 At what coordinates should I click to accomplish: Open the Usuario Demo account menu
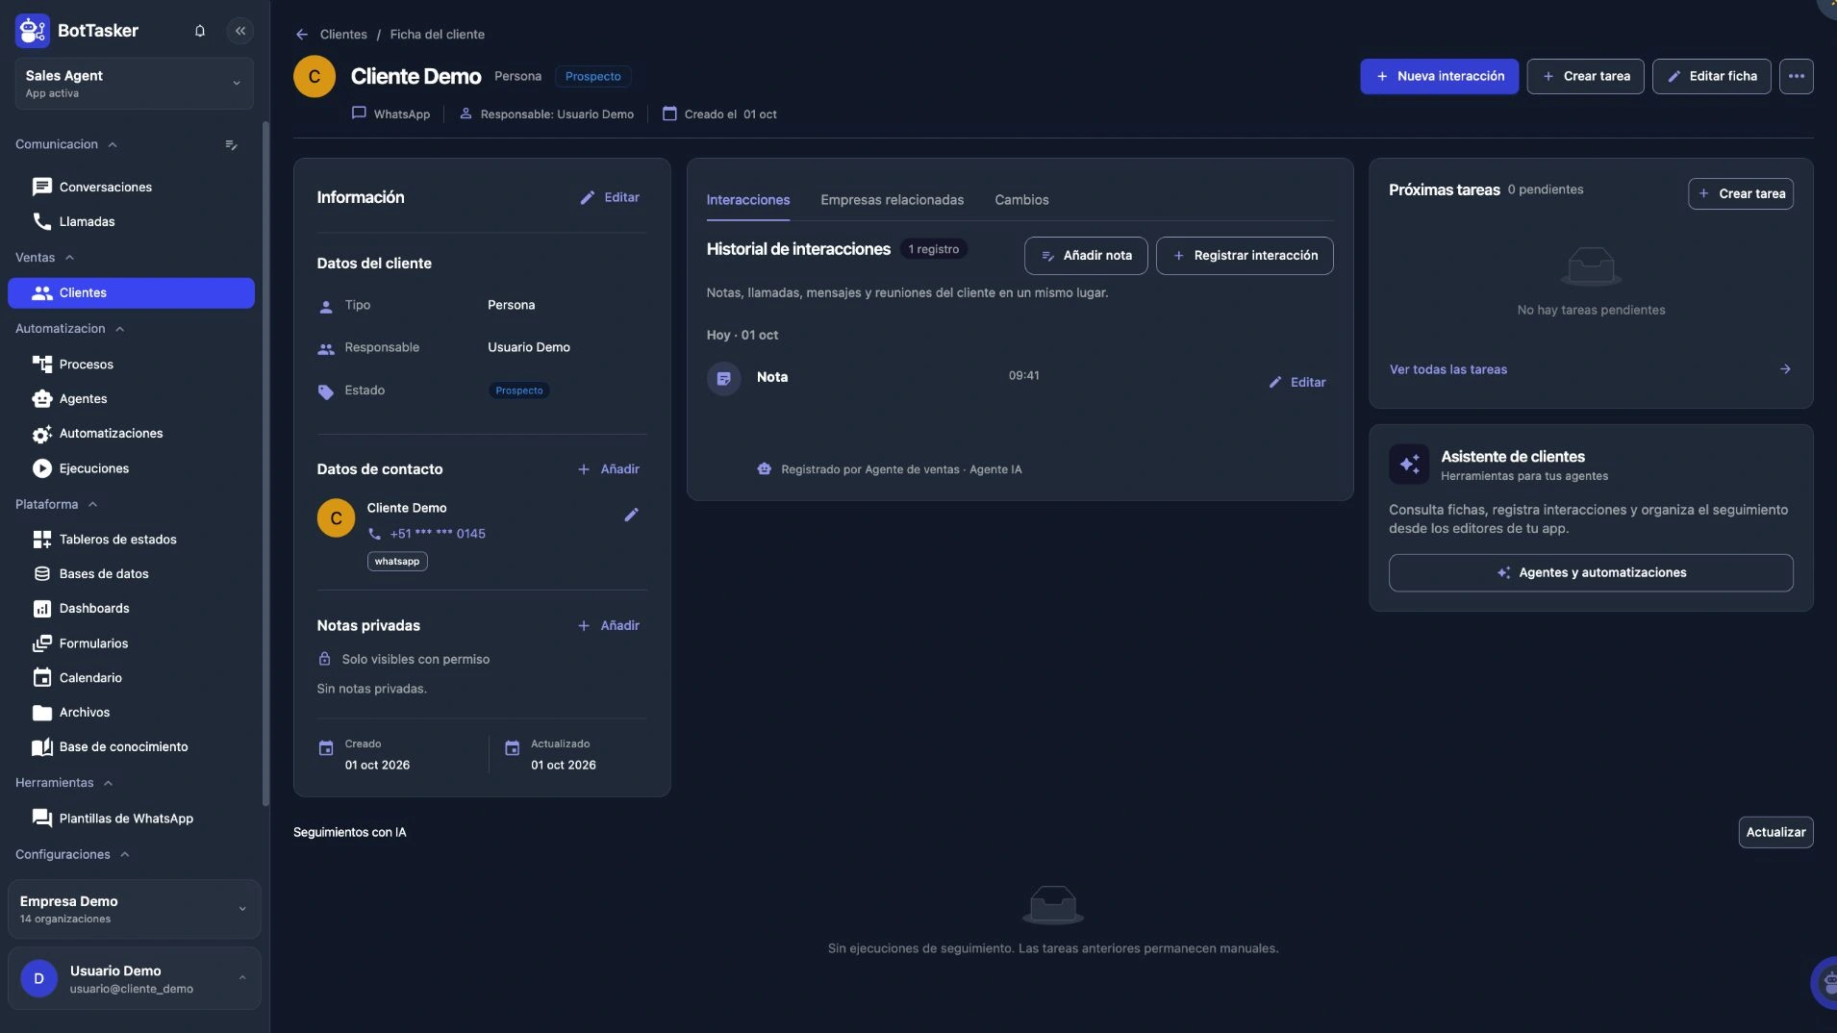click(x=135, y=979)
